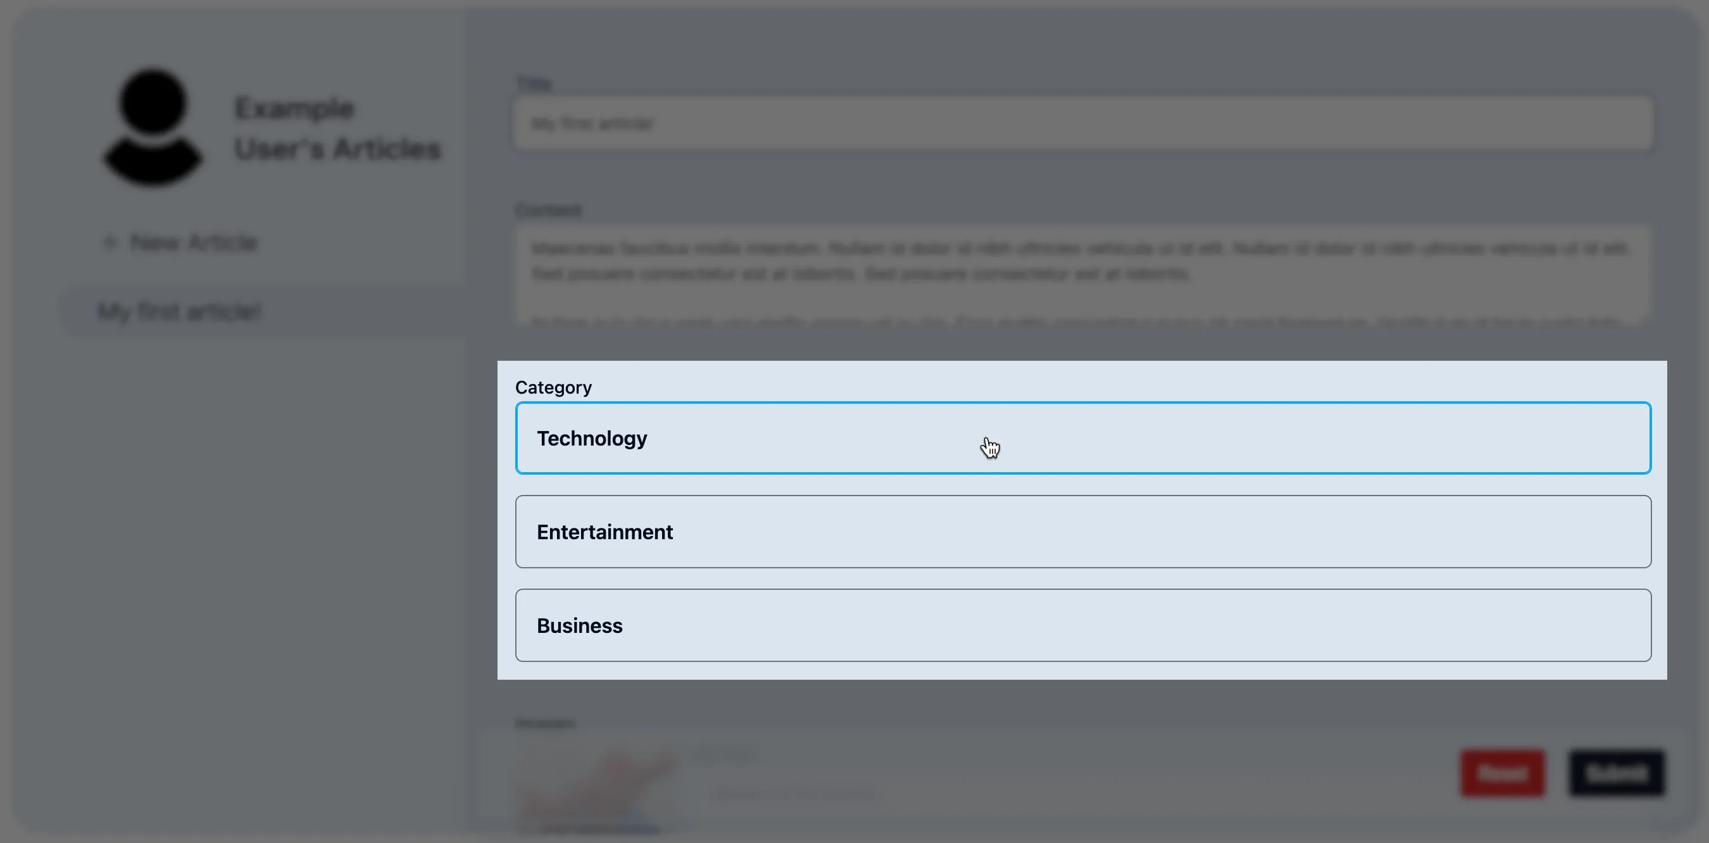Click the Category field label
This screenshot has height=843, width=1709.
click(553, 387)
